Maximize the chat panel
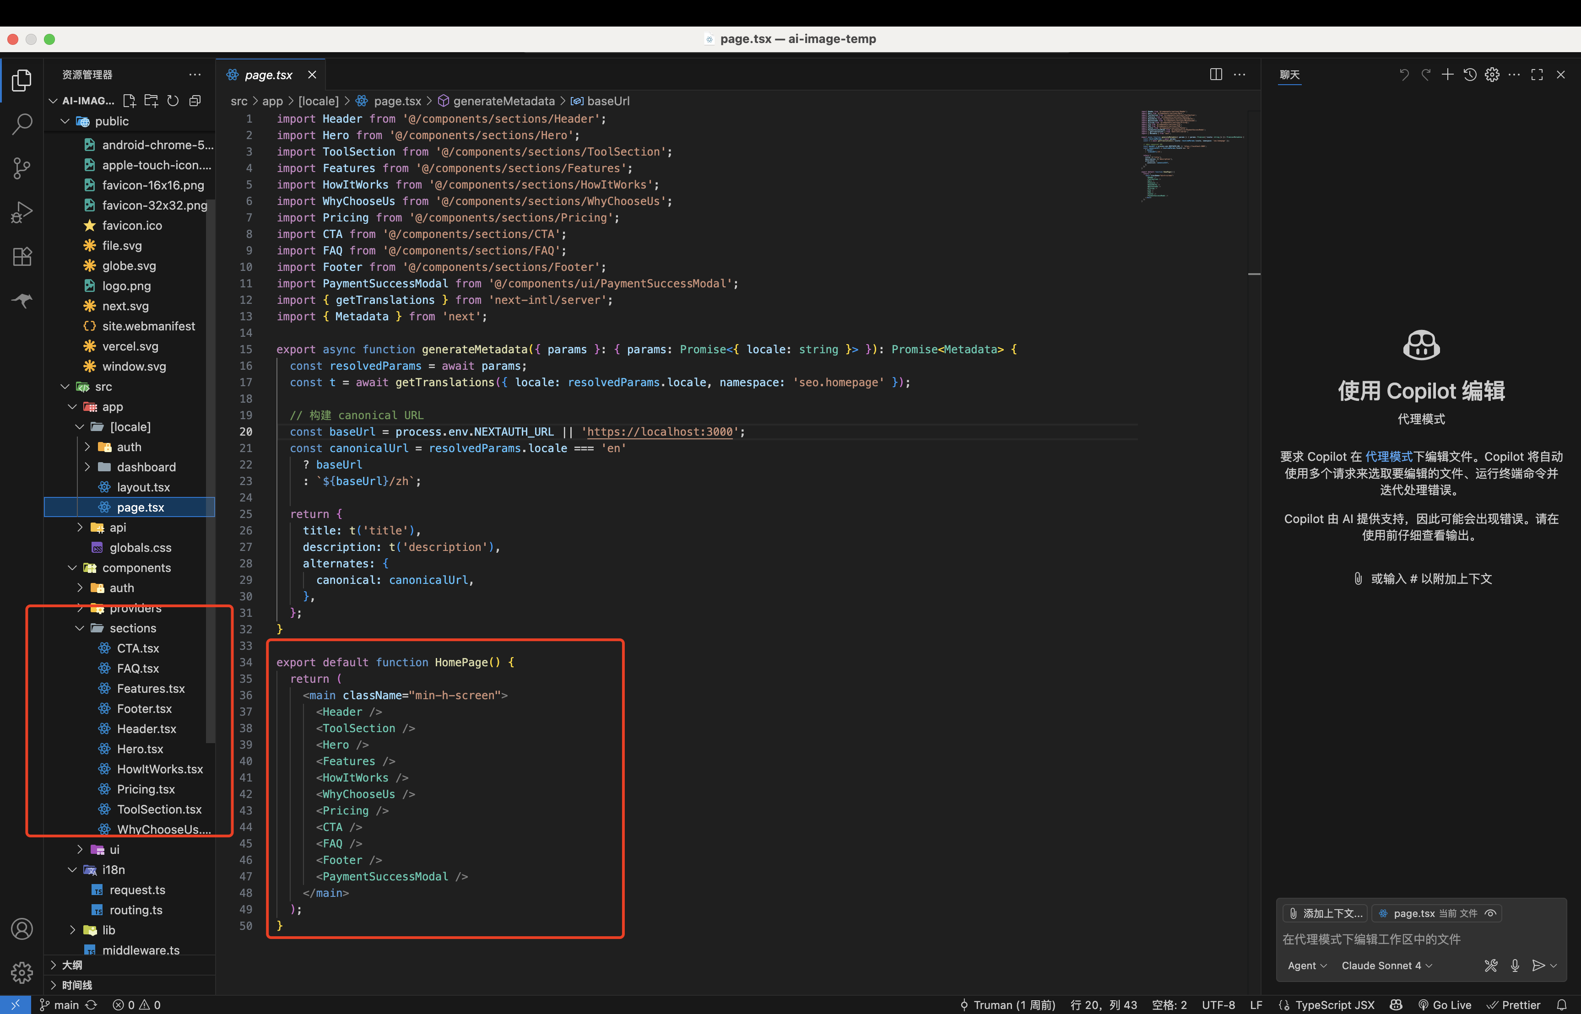The width and height of the screenshot is (1581, 1014). coord(1537,75)
